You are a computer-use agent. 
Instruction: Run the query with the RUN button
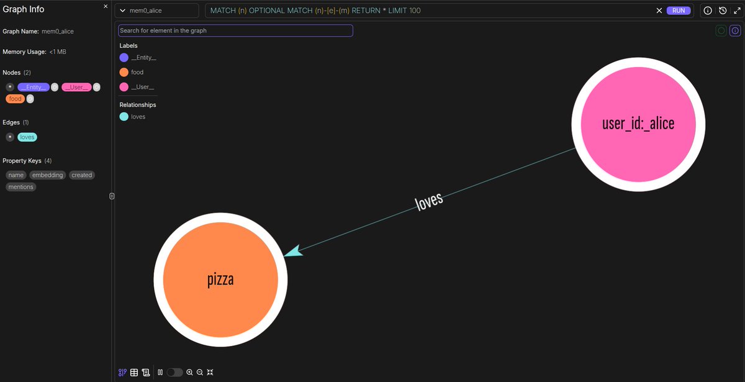(x=679, y=11)
